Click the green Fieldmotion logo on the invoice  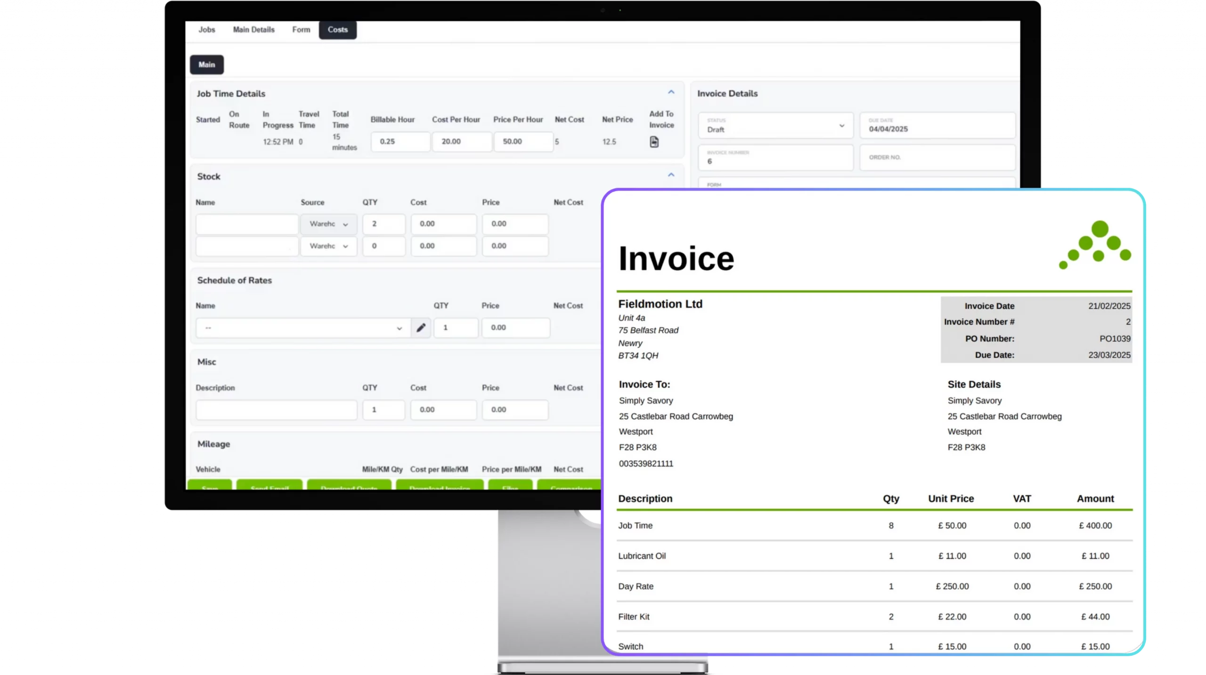click(1095, 244)
